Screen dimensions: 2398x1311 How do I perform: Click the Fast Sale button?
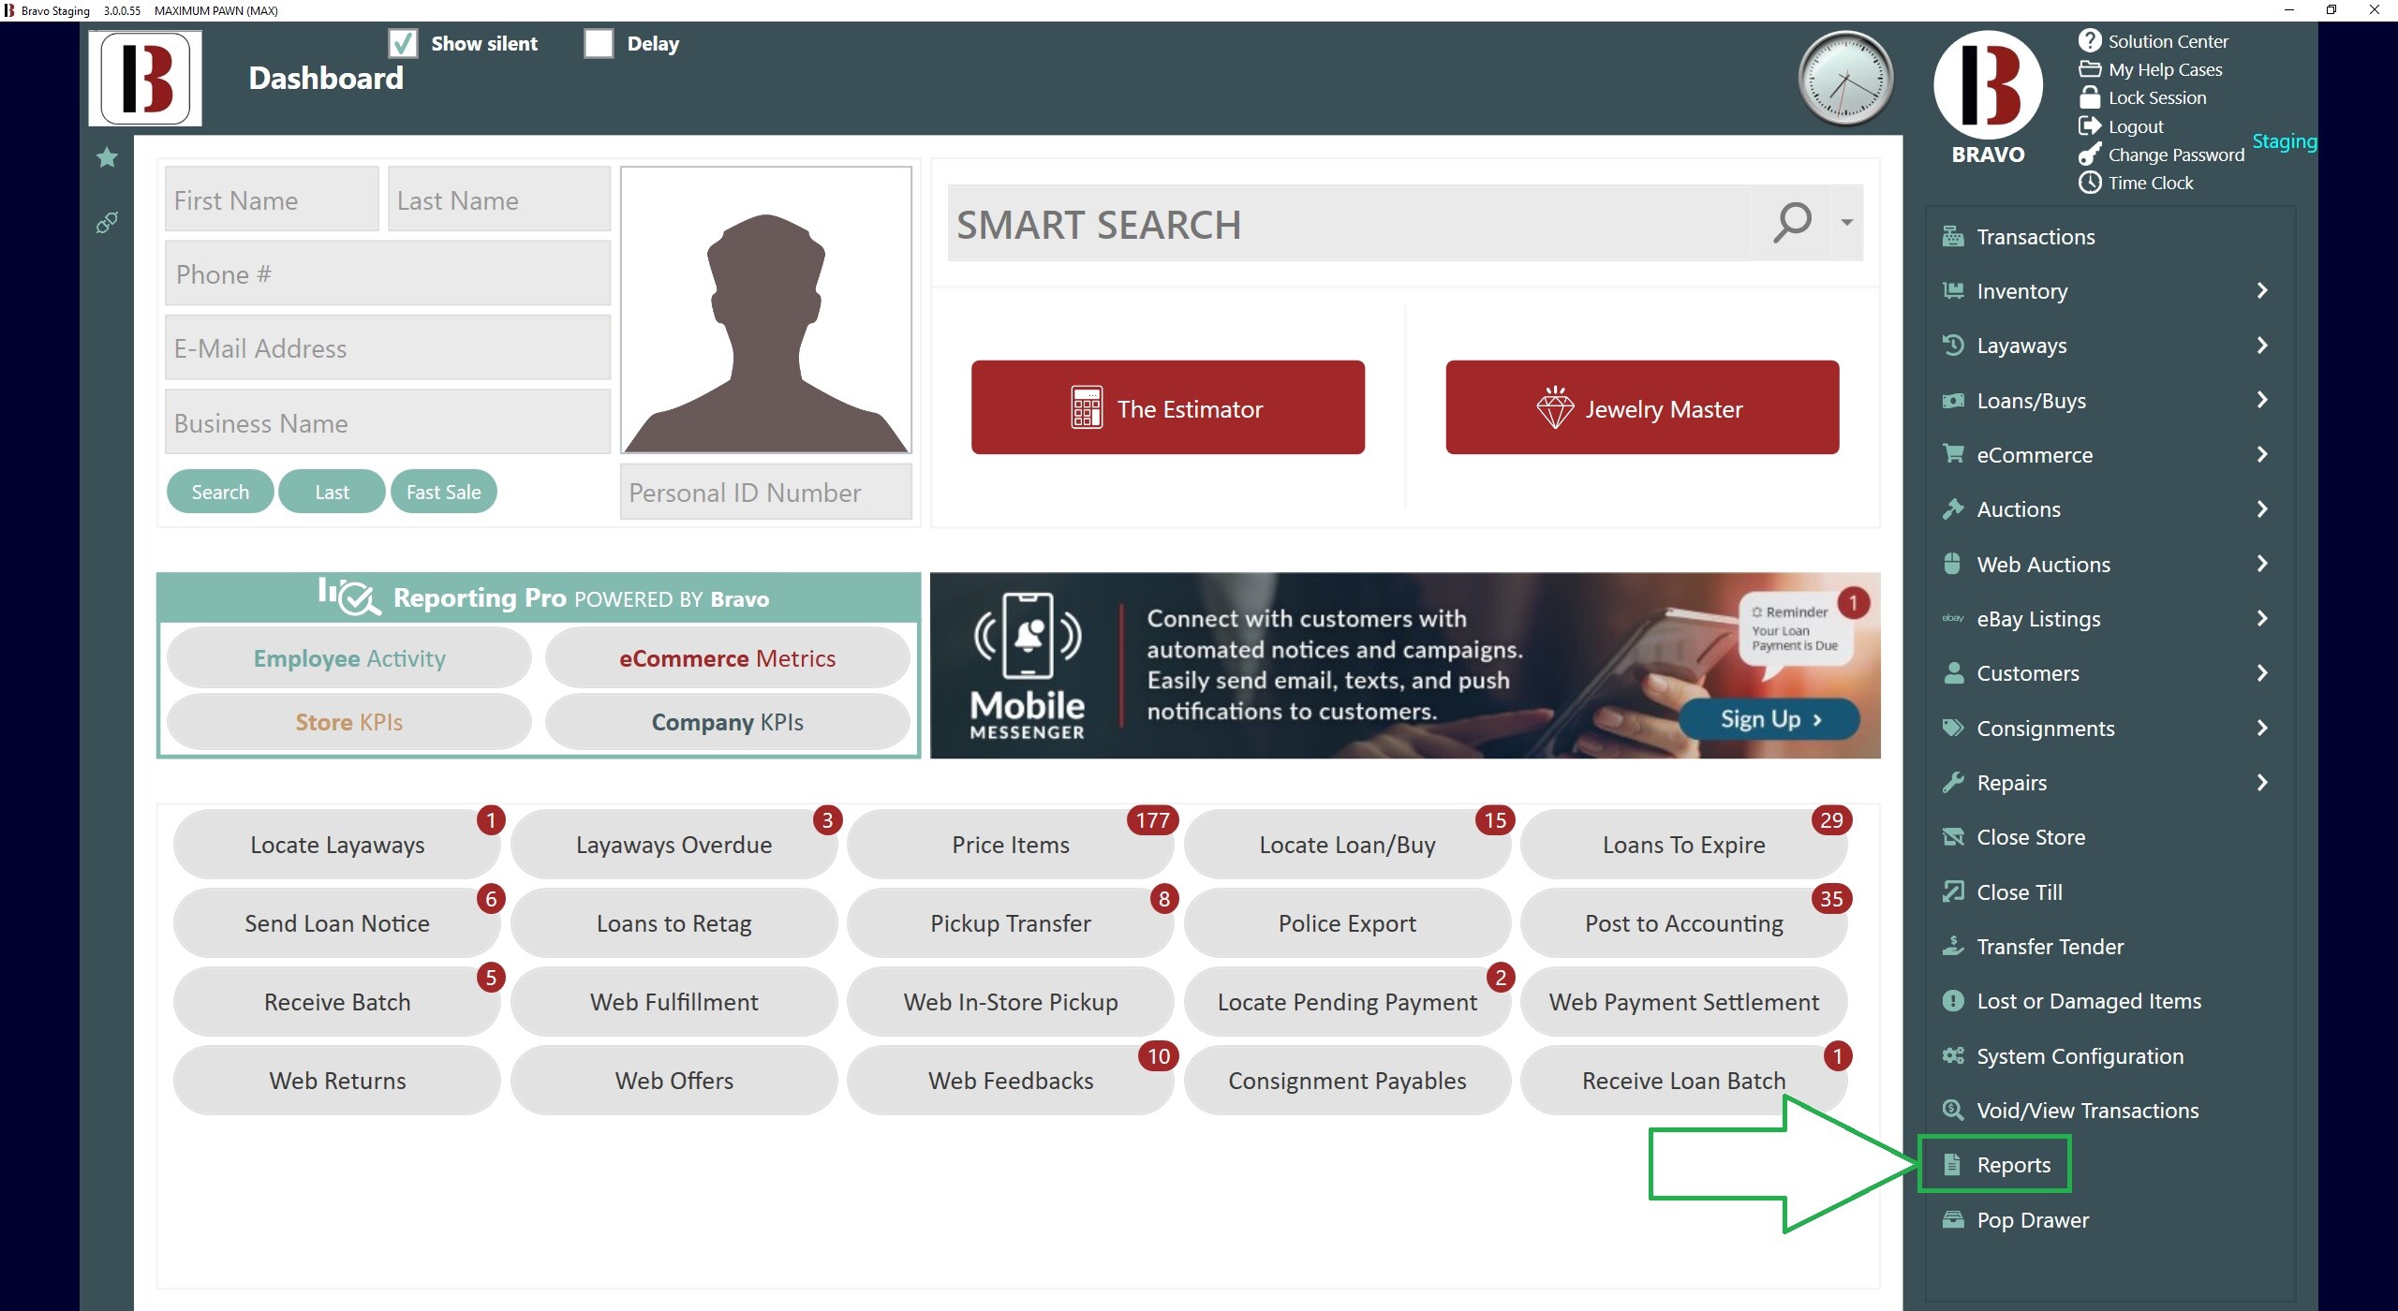(443, 492)
